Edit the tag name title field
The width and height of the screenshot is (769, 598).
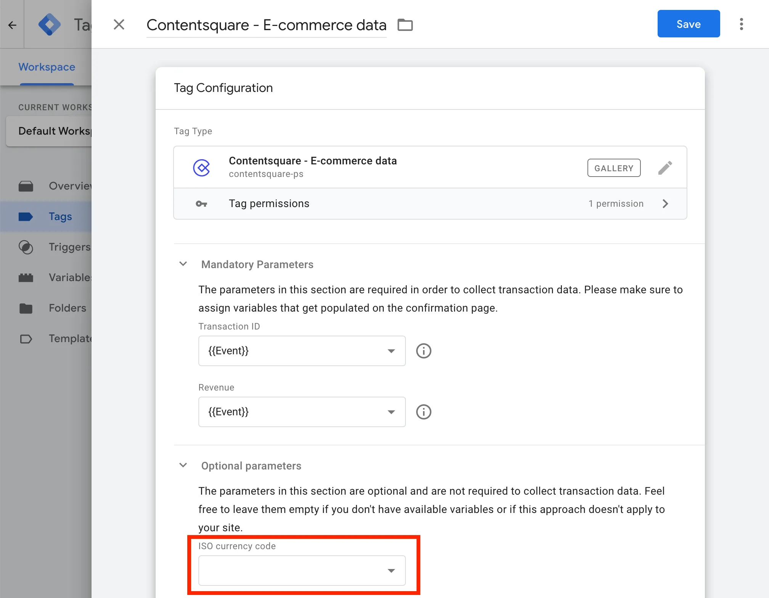(x=266, y=25)
